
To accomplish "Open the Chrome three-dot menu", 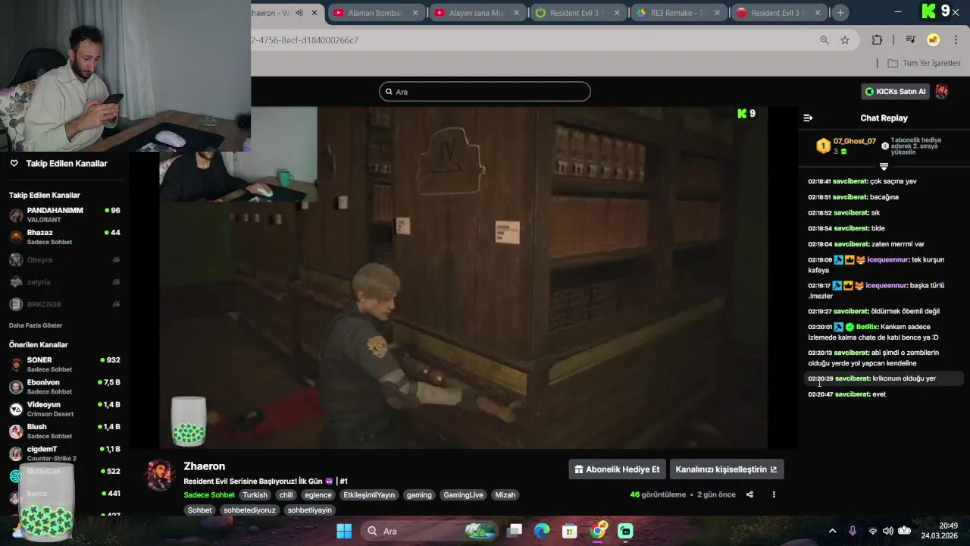I will [x=956, y=40].
